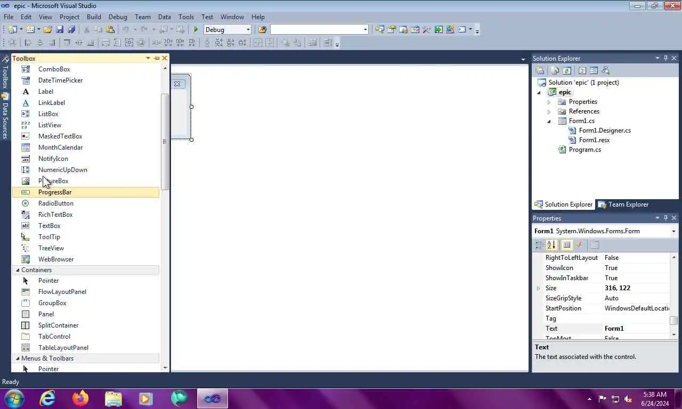Collapse the Menus & Toolbars toolbox section
This screenshot has height=409, width=682.
click(18, 358)
